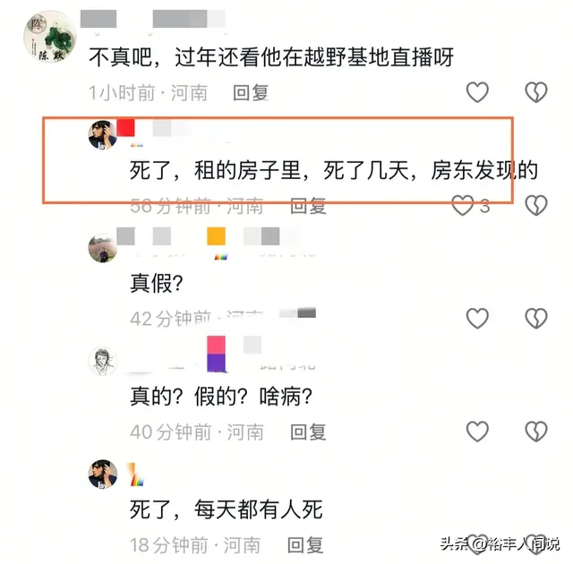Open sketch portrait avatar profile
The height and width of the screenshot is (564, 573).
103,362
